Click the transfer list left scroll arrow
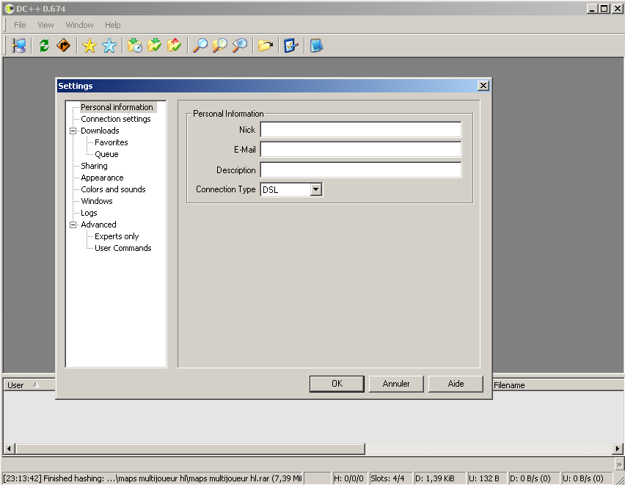The image size is (625, 485). (x=9, y=449)
